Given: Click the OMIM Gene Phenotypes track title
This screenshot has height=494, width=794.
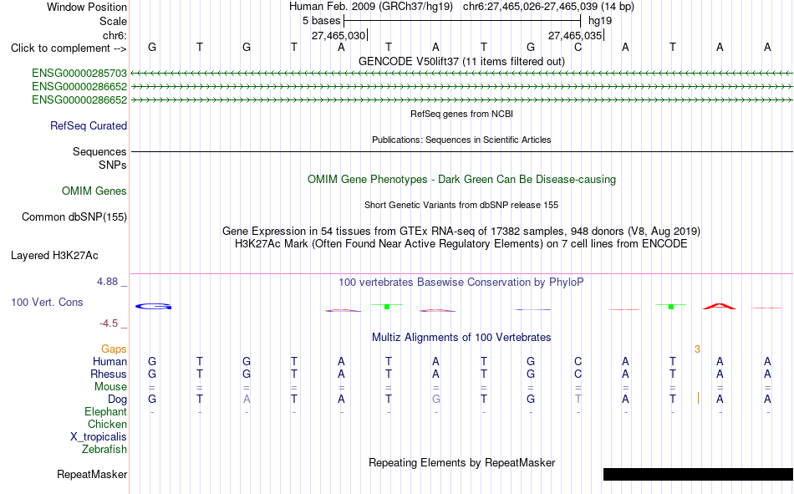Looking at the screenshot, I should [461, 180].
